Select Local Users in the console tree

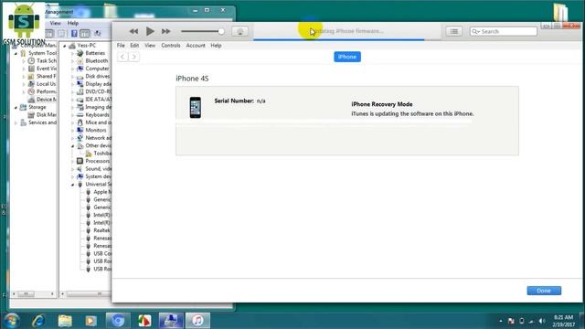point(43,84)
